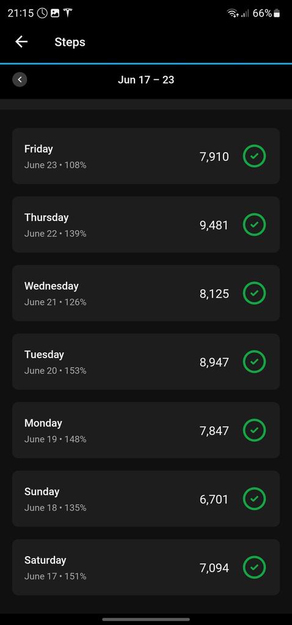This screenshot has height=625, width=292.
Task: Tap Saturday's green goal checkmark icon
Action: point(254,567)
